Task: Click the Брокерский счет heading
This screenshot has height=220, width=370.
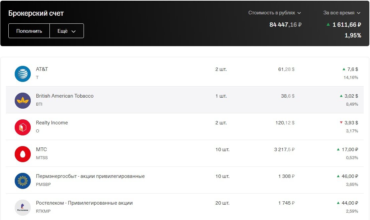Action: pyautogui.click(x=36, y=13)
